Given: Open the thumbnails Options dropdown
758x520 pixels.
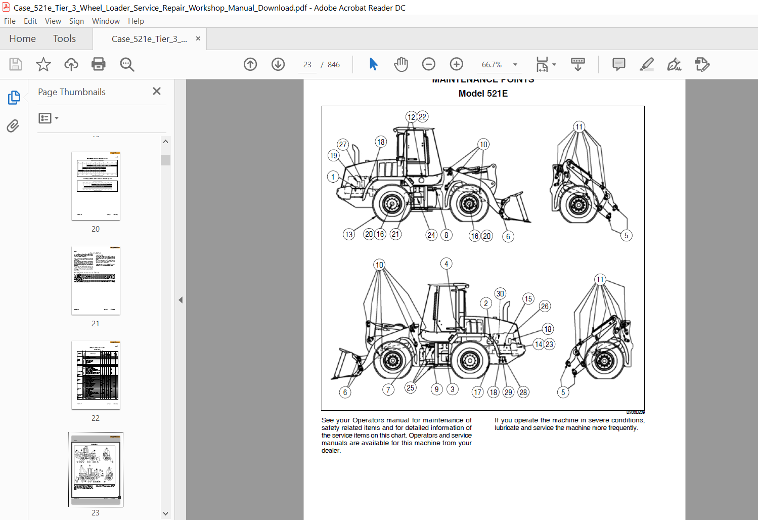Looking at the screenshot, I should point(49,118).
